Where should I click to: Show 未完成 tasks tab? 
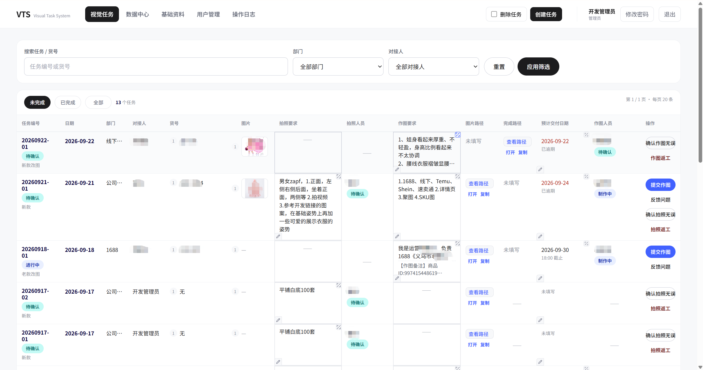pyautogui.click(x=37, y=102)
